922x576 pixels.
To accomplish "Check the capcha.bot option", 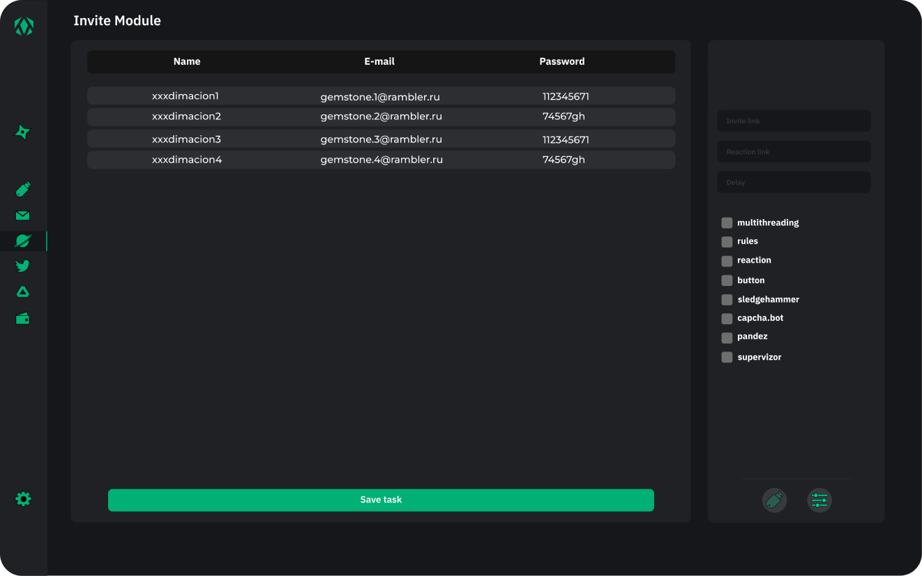I will (727, 319).
